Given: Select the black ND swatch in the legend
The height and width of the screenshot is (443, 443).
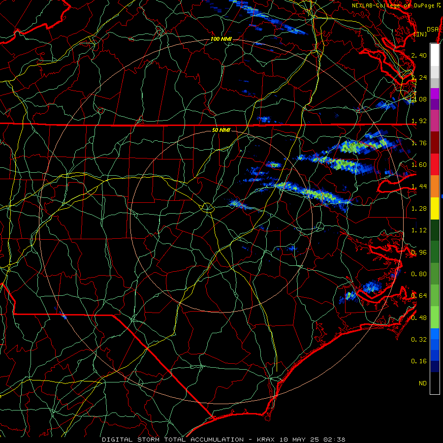Looking at the screenshot, I should pyautogui.click(x=435, y=383).
